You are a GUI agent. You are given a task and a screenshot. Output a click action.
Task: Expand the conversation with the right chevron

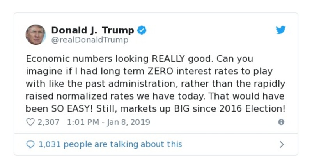click(282, 145)
